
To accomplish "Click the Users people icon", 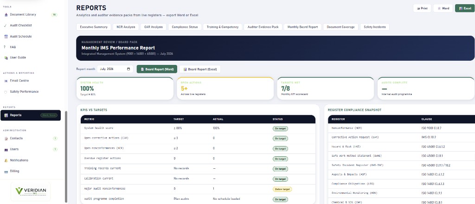I will [x=6, y=149].
